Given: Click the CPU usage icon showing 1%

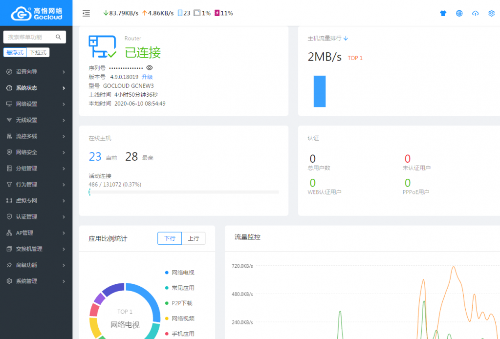Looking at the screenshot, I should pyautogui.click(x=197, y=13).
